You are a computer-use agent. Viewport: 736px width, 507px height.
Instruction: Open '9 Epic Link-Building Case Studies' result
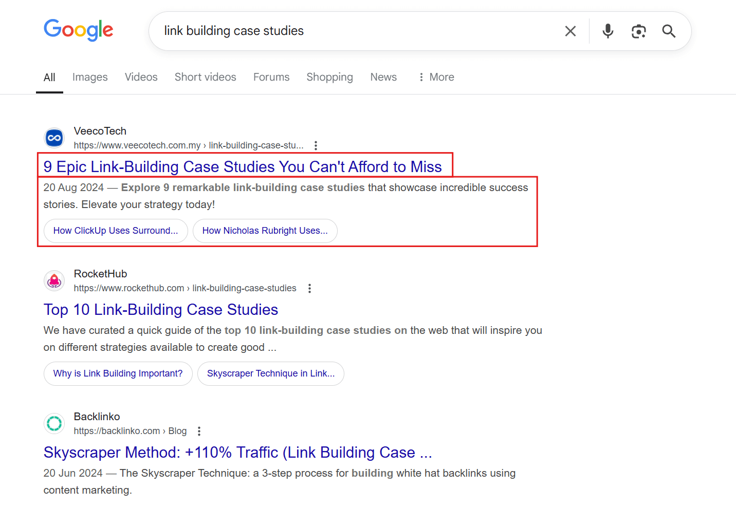pos(243,167)
